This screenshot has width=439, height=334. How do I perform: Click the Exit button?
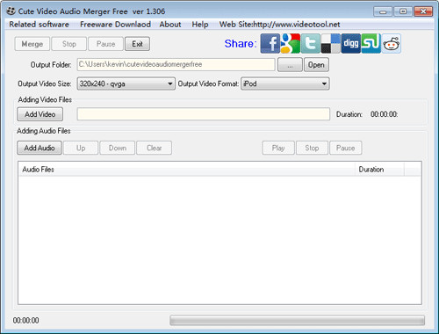pos(137,44)
